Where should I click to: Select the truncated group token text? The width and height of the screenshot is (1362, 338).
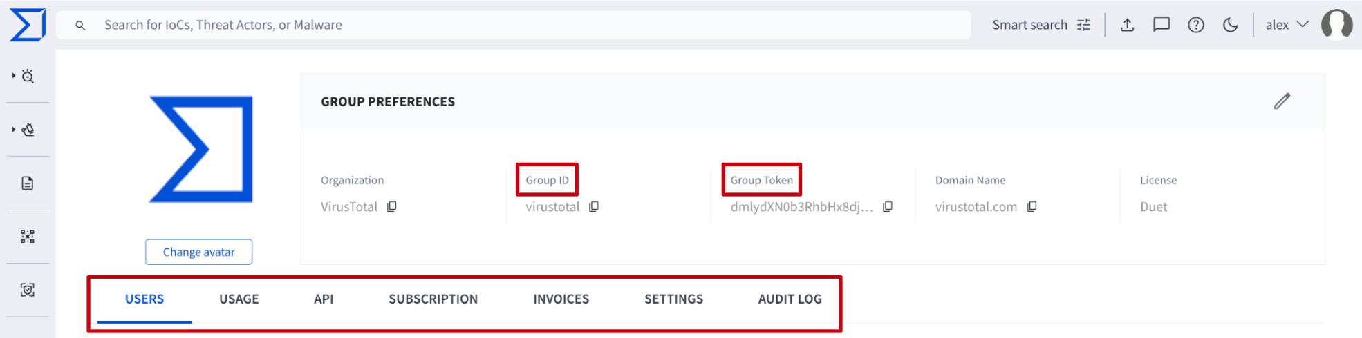802,207
